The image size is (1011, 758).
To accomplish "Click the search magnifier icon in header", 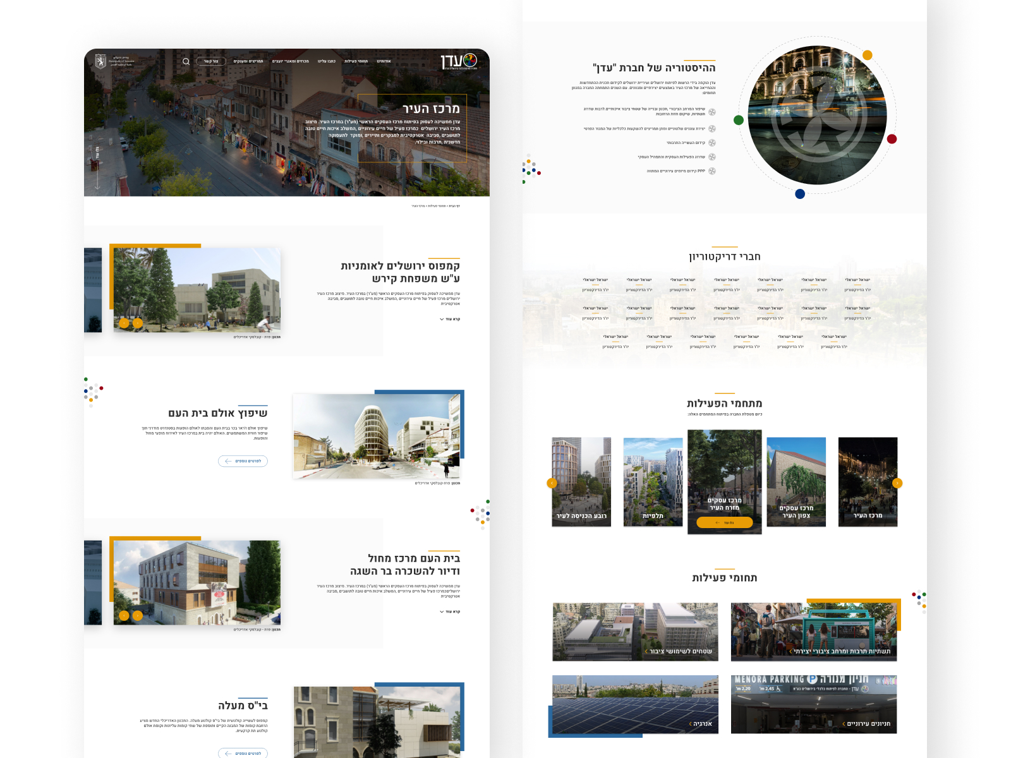I will coord(186,61).
